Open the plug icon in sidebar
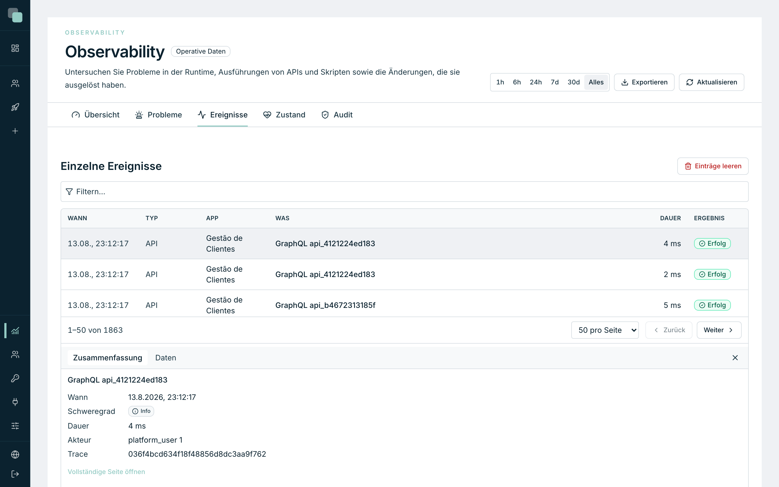The image size is (779, 487). [15, 402]
